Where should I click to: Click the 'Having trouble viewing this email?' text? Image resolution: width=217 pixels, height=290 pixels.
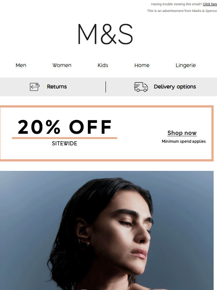[177, 4]
